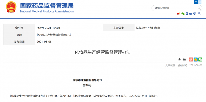Screen dimensions: 206x102
Task: Click the large article heading 化妆品生产经营监督管理办法
Action: pos(103,52)
